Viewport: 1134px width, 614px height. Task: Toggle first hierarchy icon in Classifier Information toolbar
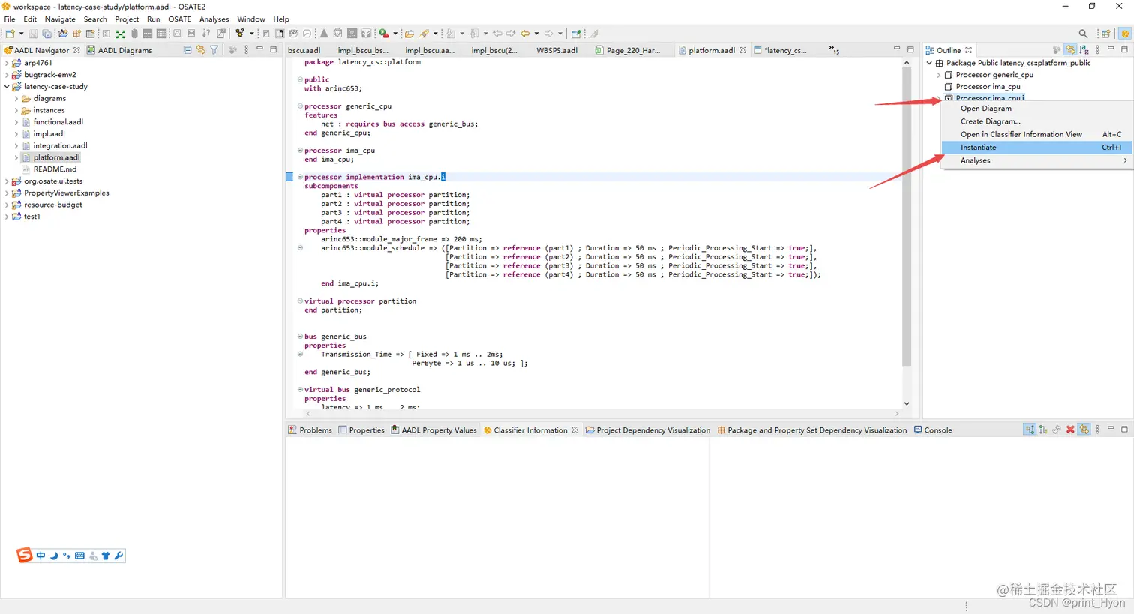(1030, 430)
